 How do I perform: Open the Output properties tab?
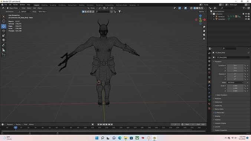point(209,62)
